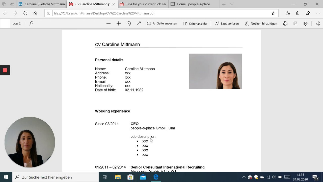Switch to the Home | people-s-place tab
Image resolution: width=323 pixels, height=182 pixels.
click(194, 4)
